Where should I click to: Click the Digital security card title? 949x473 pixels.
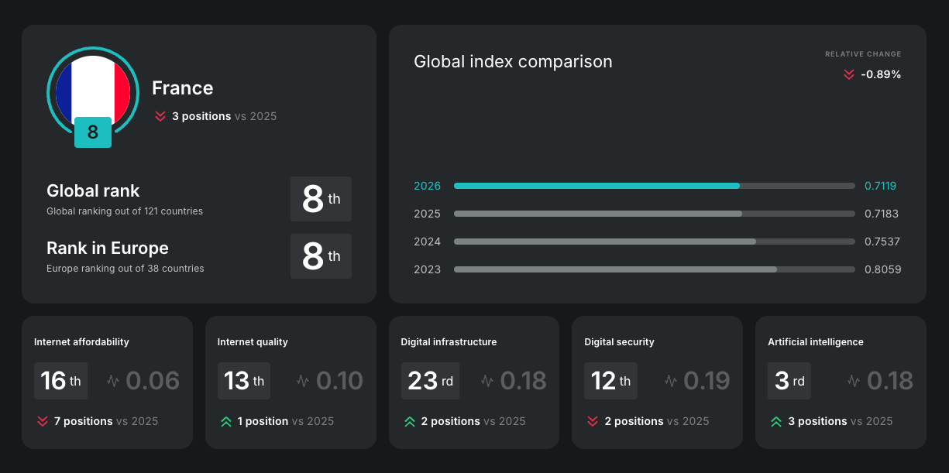pyautogui.click(x=619, y=342)
